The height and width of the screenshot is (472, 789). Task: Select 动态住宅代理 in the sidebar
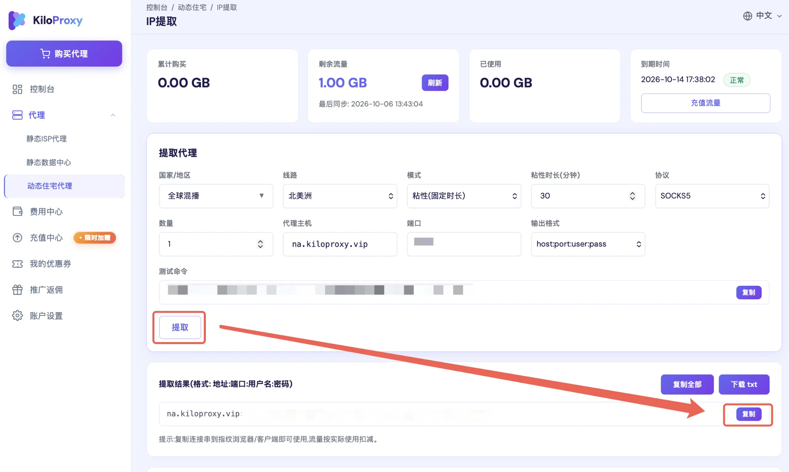[x=65, y=186]
